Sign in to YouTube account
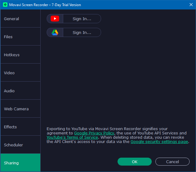This screenshot has height=172, width=196. (82, 19)
